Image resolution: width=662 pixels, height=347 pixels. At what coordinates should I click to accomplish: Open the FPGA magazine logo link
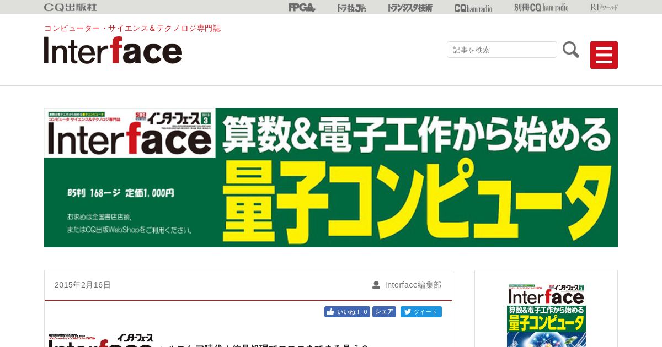302,7
